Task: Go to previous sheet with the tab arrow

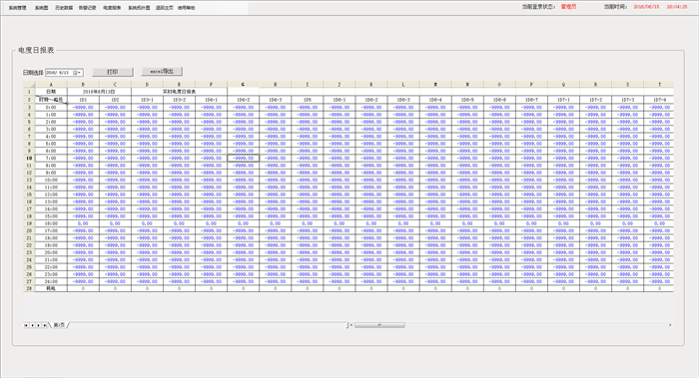Action: [x=32, y=325]
